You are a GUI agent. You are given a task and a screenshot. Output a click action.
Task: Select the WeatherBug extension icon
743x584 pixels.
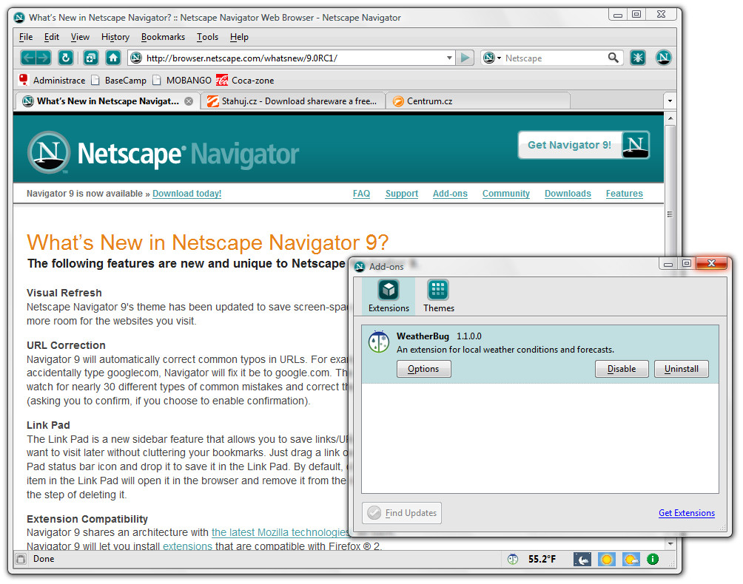[379, 342]
